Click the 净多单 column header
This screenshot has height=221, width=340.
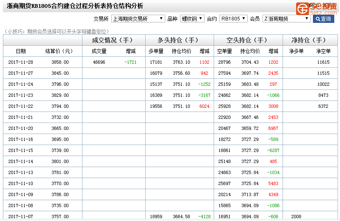[296, 51]
